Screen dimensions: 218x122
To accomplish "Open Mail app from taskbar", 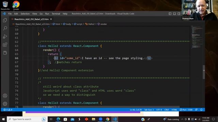I will coord(73,119).
